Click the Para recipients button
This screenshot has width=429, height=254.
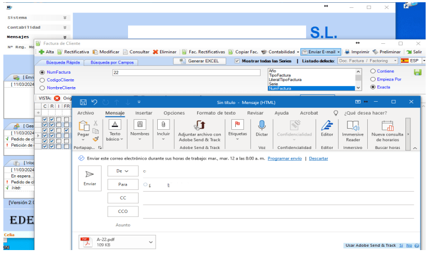pyautogui.click(x=123, y=184)
